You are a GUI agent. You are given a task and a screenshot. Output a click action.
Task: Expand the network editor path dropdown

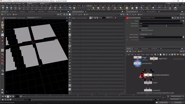(x=178, y=51)
